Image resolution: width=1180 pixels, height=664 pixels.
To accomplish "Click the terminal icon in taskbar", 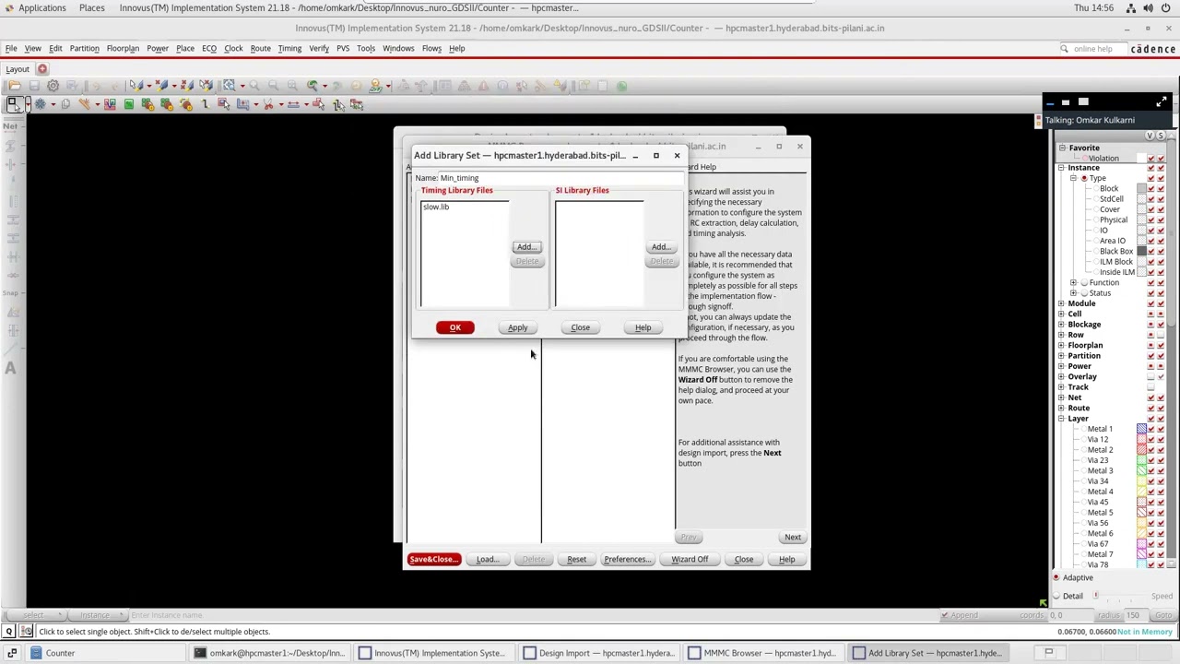I will (x=200, y=653).
